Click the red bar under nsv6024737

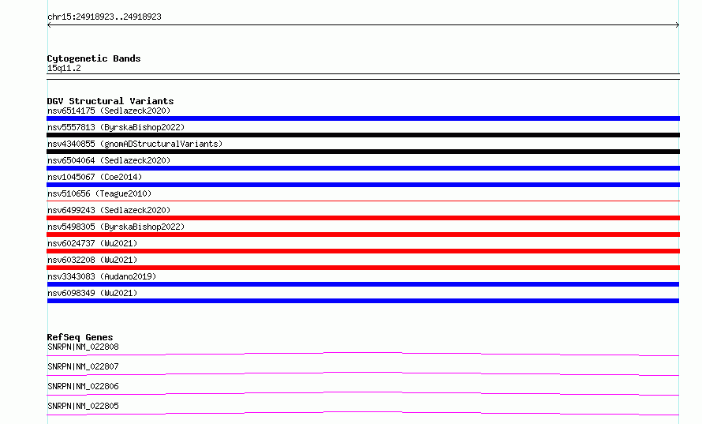tap(363, 251)
